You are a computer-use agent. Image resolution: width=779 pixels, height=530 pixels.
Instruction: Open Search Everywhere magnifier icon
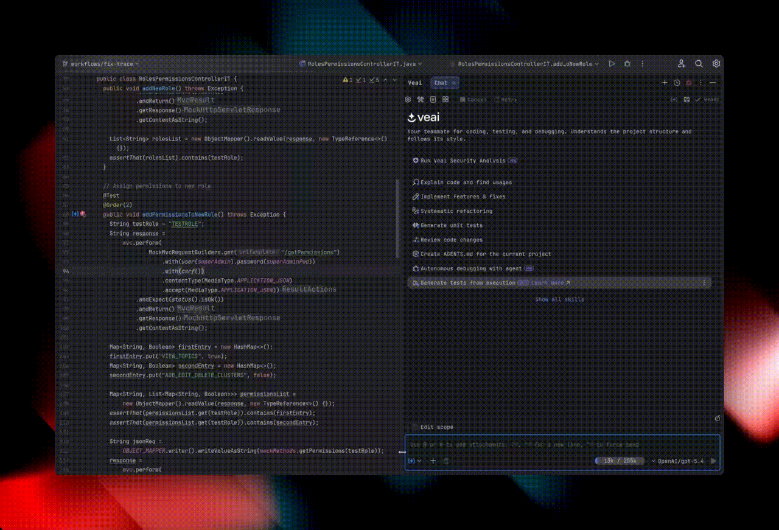699,63
